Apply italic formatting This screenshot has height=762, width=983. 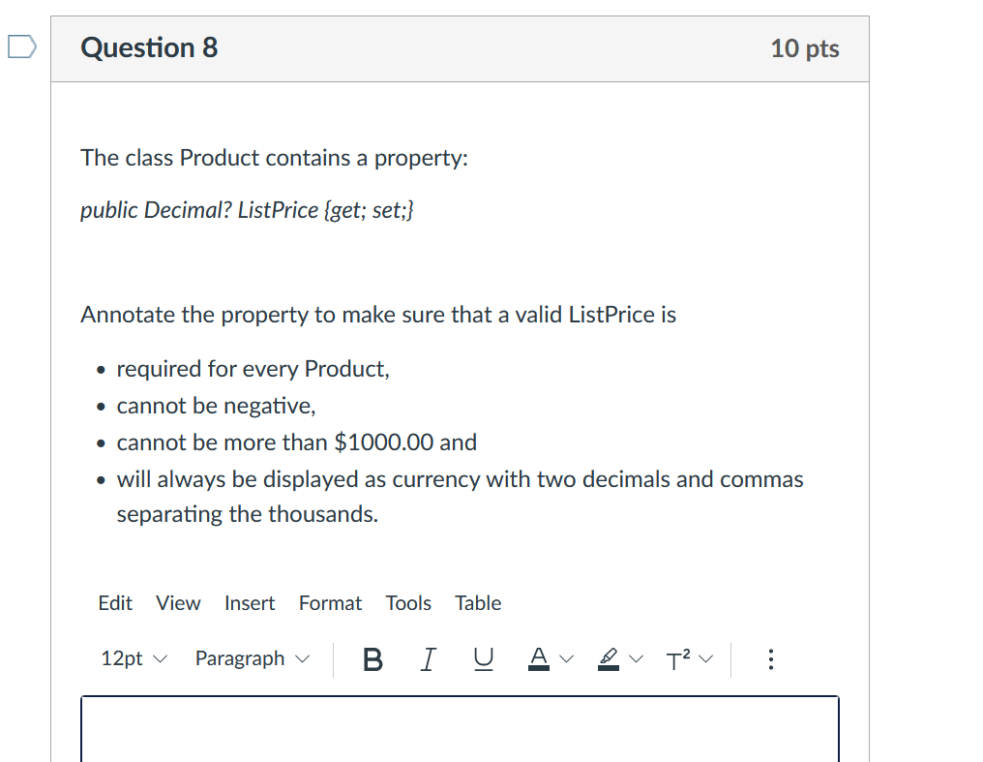[x=428, y=659]
